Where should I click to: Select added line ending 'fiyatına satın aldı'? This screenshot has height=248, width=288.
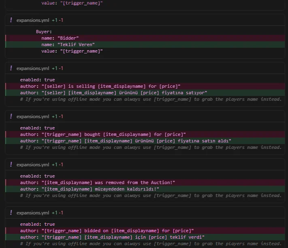coord(145,141)
